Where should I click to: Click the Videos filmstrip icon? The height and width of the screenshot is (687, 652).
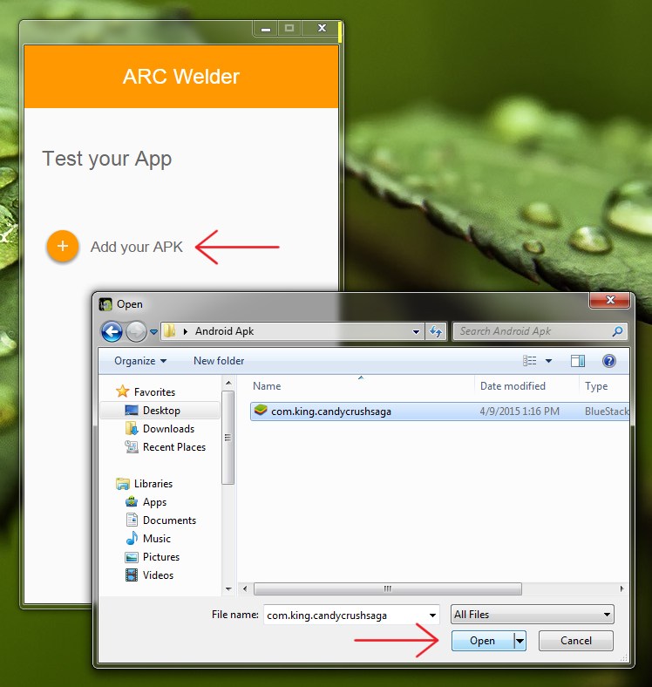click(132, 575)
